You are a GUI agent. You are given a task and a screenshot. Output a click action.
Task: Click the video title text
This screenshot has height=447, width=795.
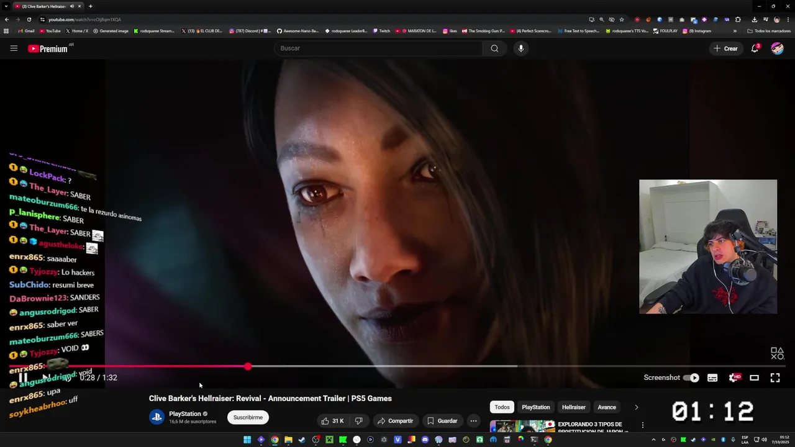pyautogui.click(x=270, y=399)
